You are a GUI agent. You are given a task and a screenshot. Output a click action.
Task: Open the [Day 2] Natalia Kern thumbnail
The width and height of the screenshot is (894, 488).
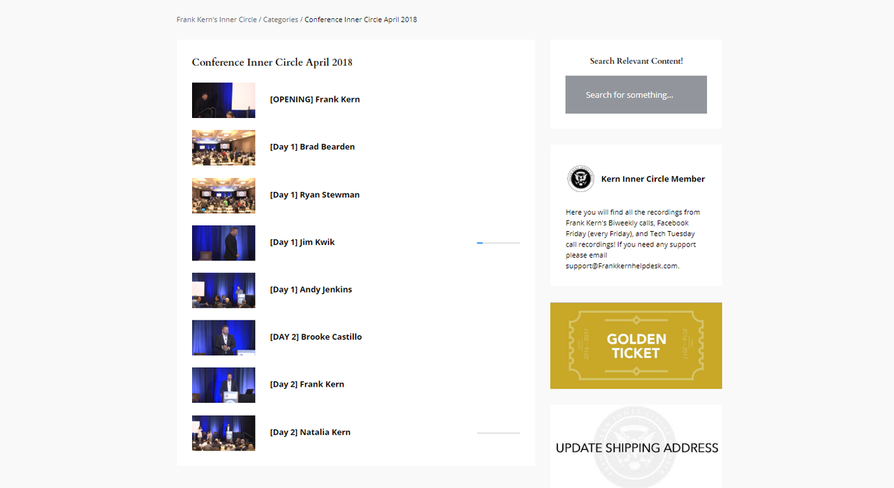pyautogui.click(x=223, y=433)
